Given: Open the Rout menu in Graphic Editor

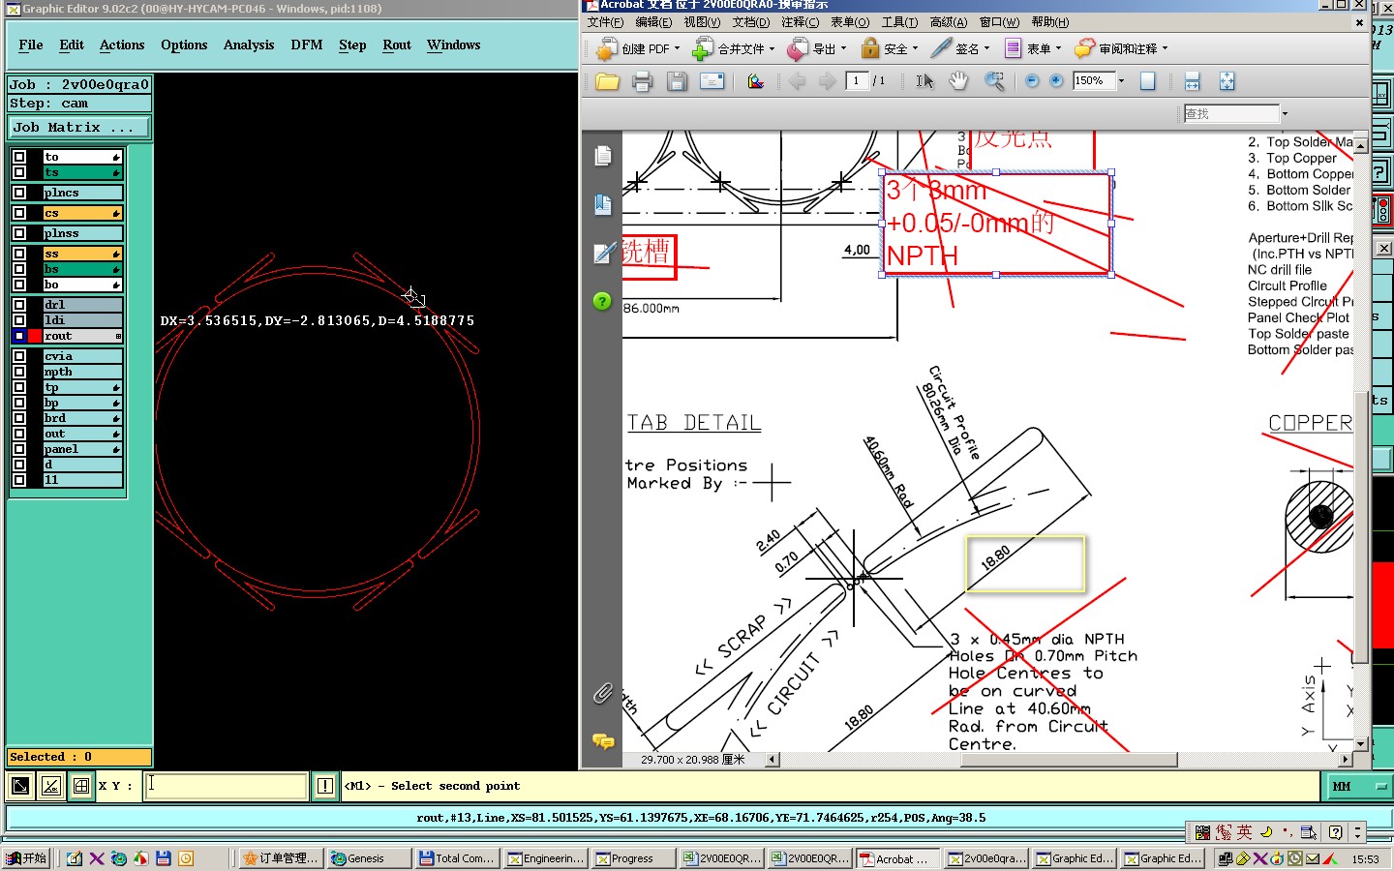Looking at the screenshot, I should pyautogui.click(x=396, y=45).
